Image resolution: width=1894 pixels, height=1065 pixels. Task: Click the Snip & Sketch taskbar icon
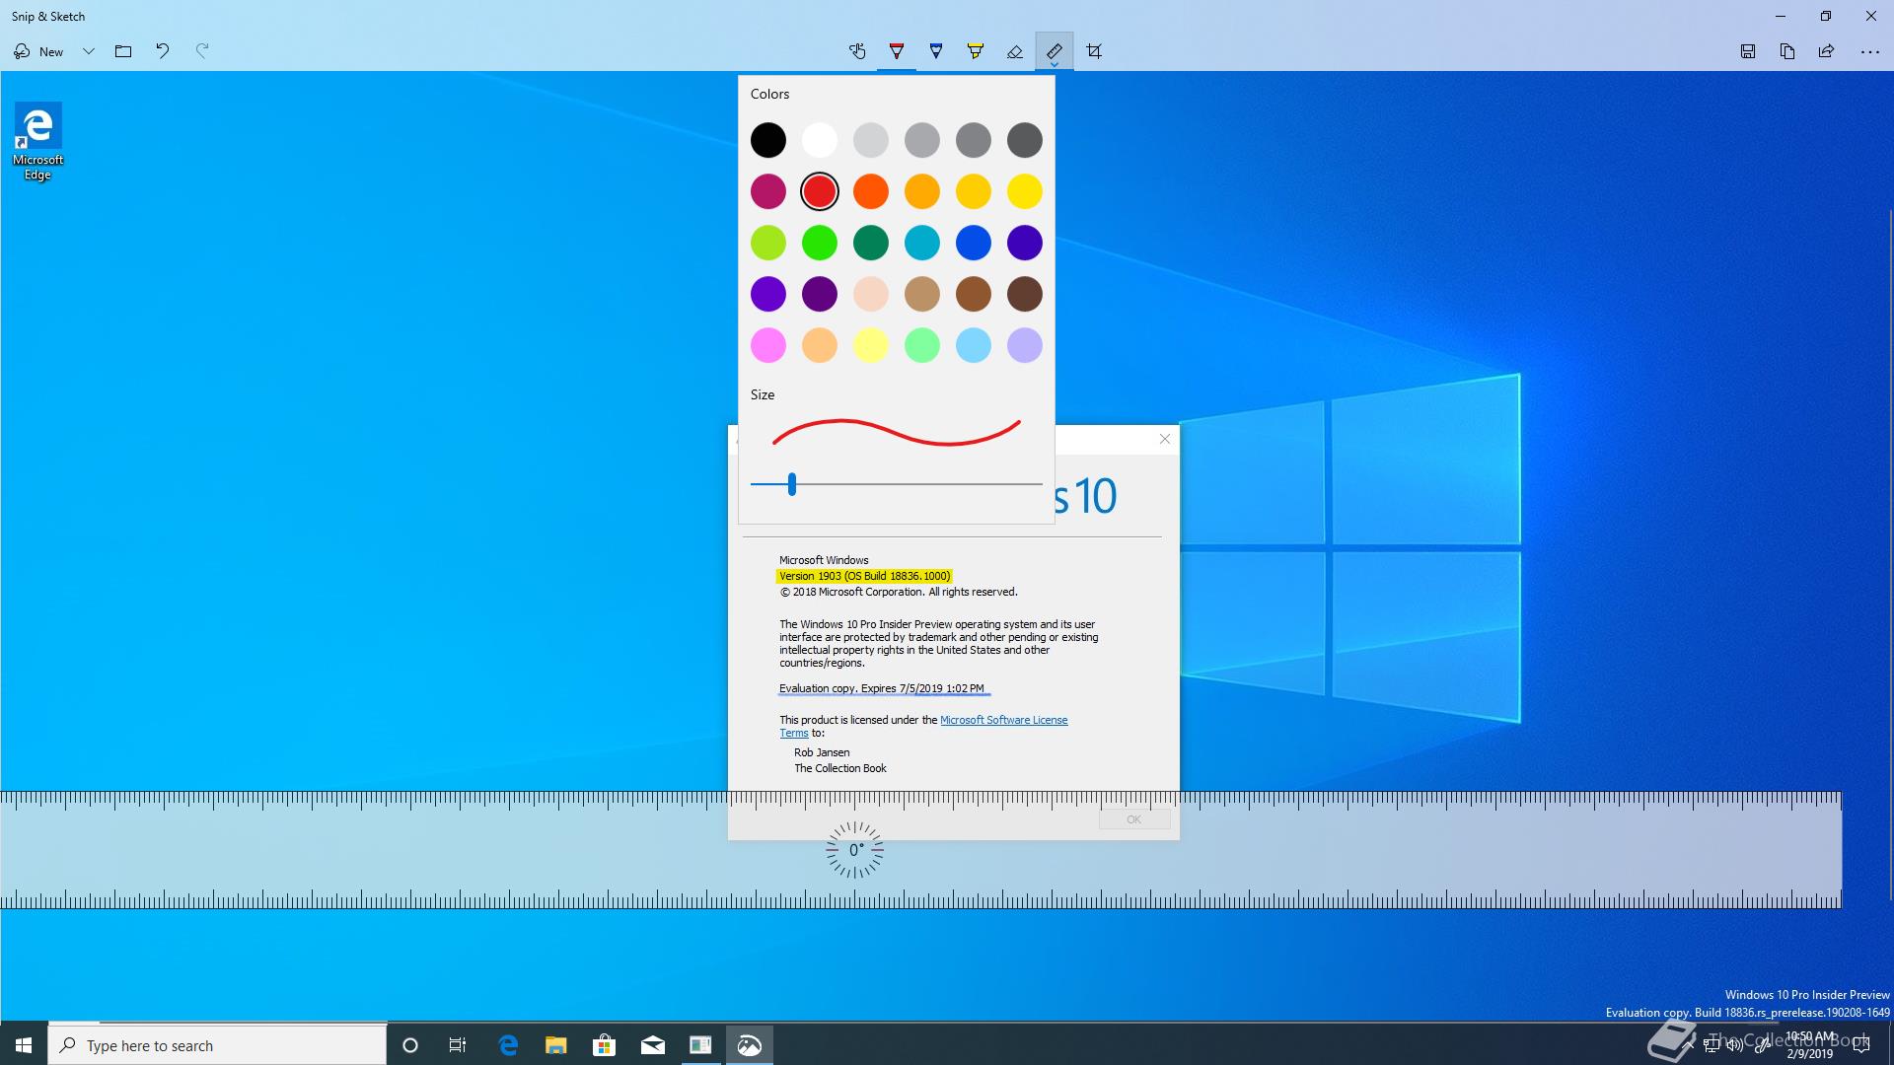pos(750,1045)
